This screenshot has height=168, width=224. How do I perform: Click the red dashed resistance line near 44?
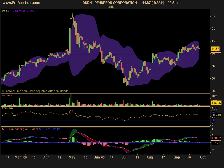(x=134, y=44)
